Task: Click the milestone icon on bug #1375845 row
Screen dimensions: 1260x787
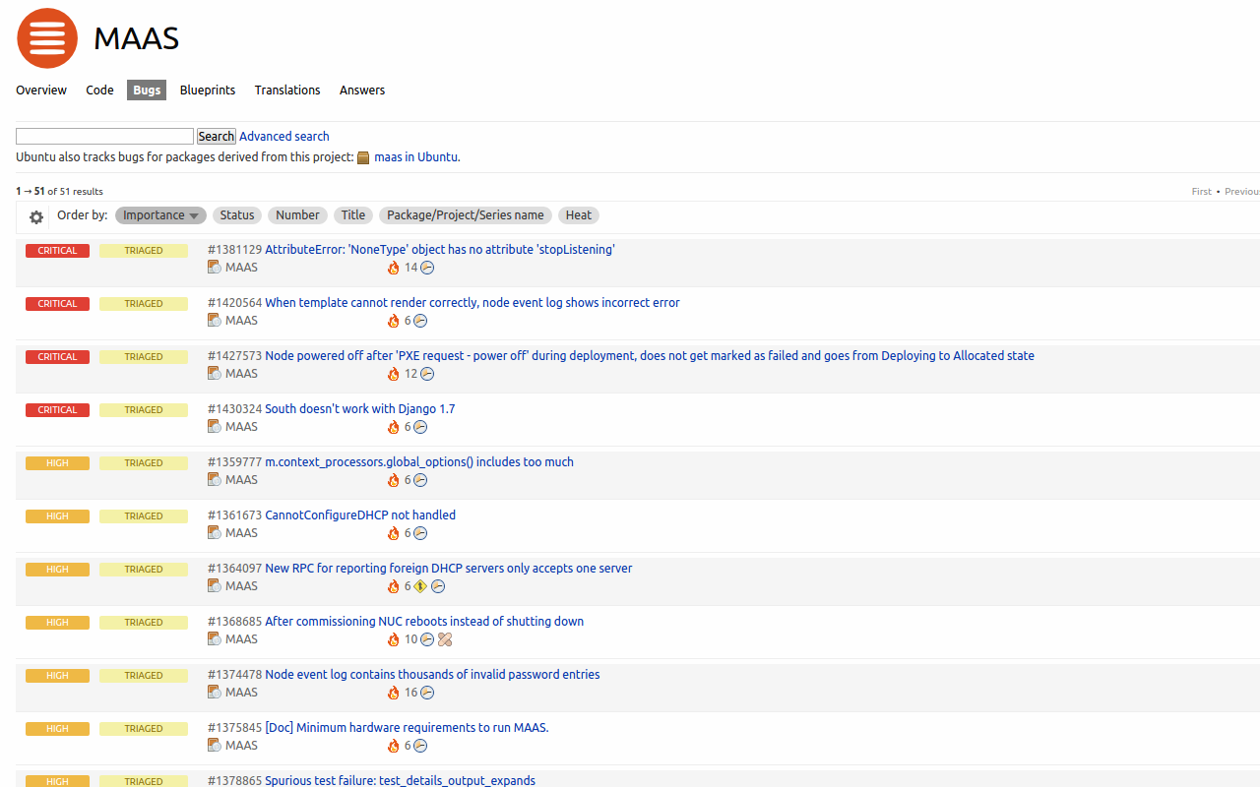Action: pyautogui.click(x=420, y=746)
